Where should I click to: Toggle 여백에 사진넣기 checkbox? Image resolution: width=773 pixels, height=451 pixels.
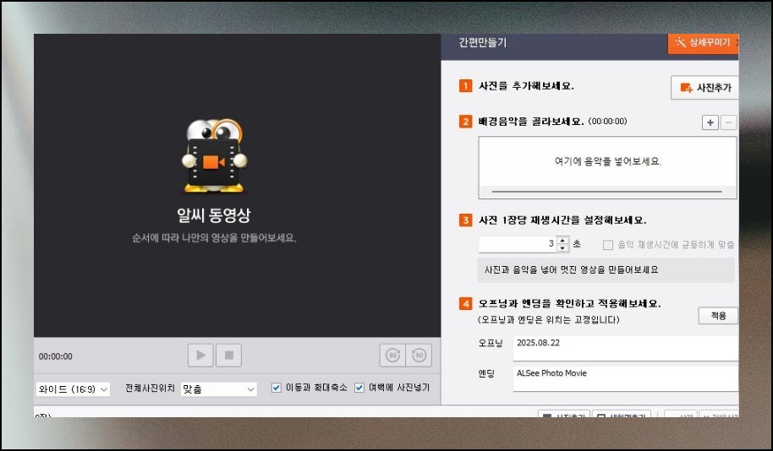click(359, 388)
